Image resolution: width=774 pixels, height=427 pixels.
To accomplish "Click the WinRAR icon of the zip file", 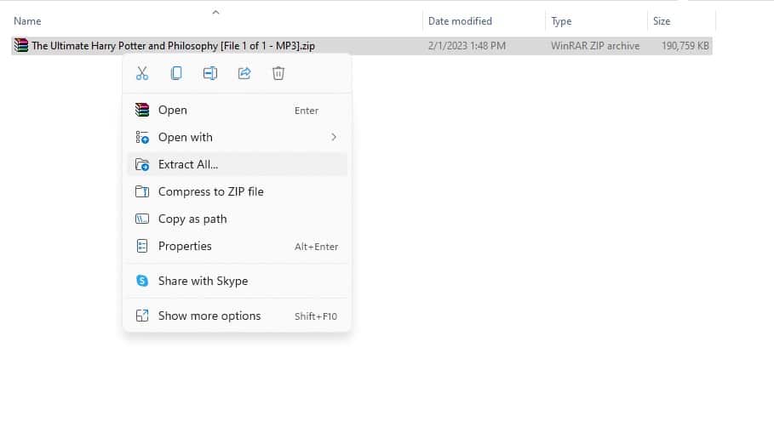I will (21, 45).
